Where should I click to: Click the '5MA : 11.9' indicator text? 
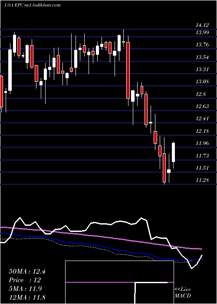[x=26, y=289]
